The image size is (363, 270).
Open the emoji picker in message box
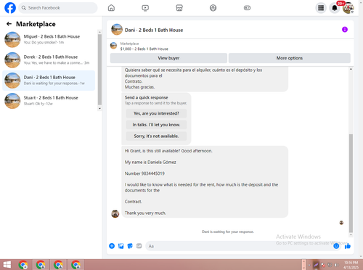336,246
